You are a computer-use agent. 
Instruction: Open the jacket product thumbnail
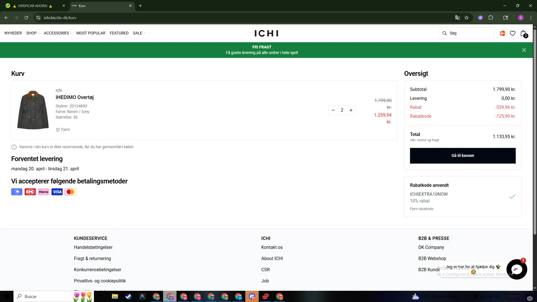click(33, 109)
